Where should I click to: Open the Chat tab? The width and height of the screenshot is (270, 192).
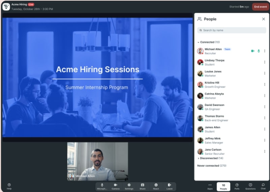tap(263, 187)
